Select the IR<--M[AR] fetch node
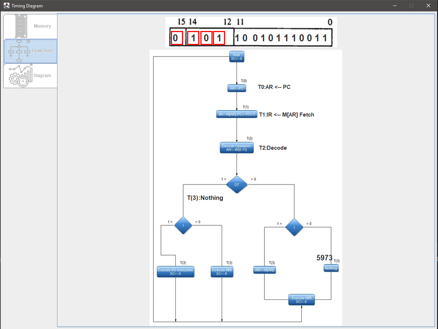 [x=236, y=114]
